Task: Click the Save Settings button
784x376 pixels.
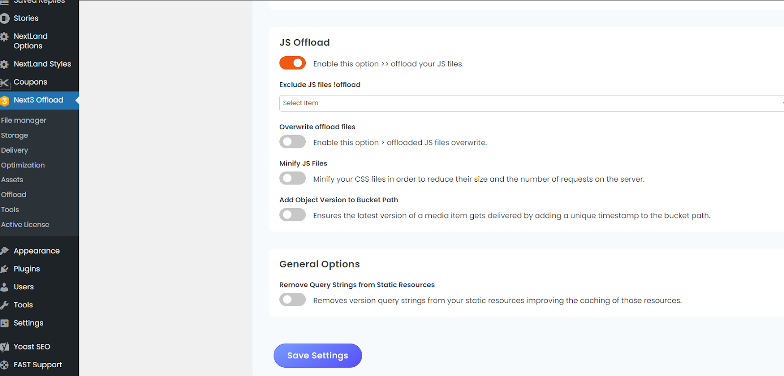Action: pyautogui.click(x=318, y=355)
